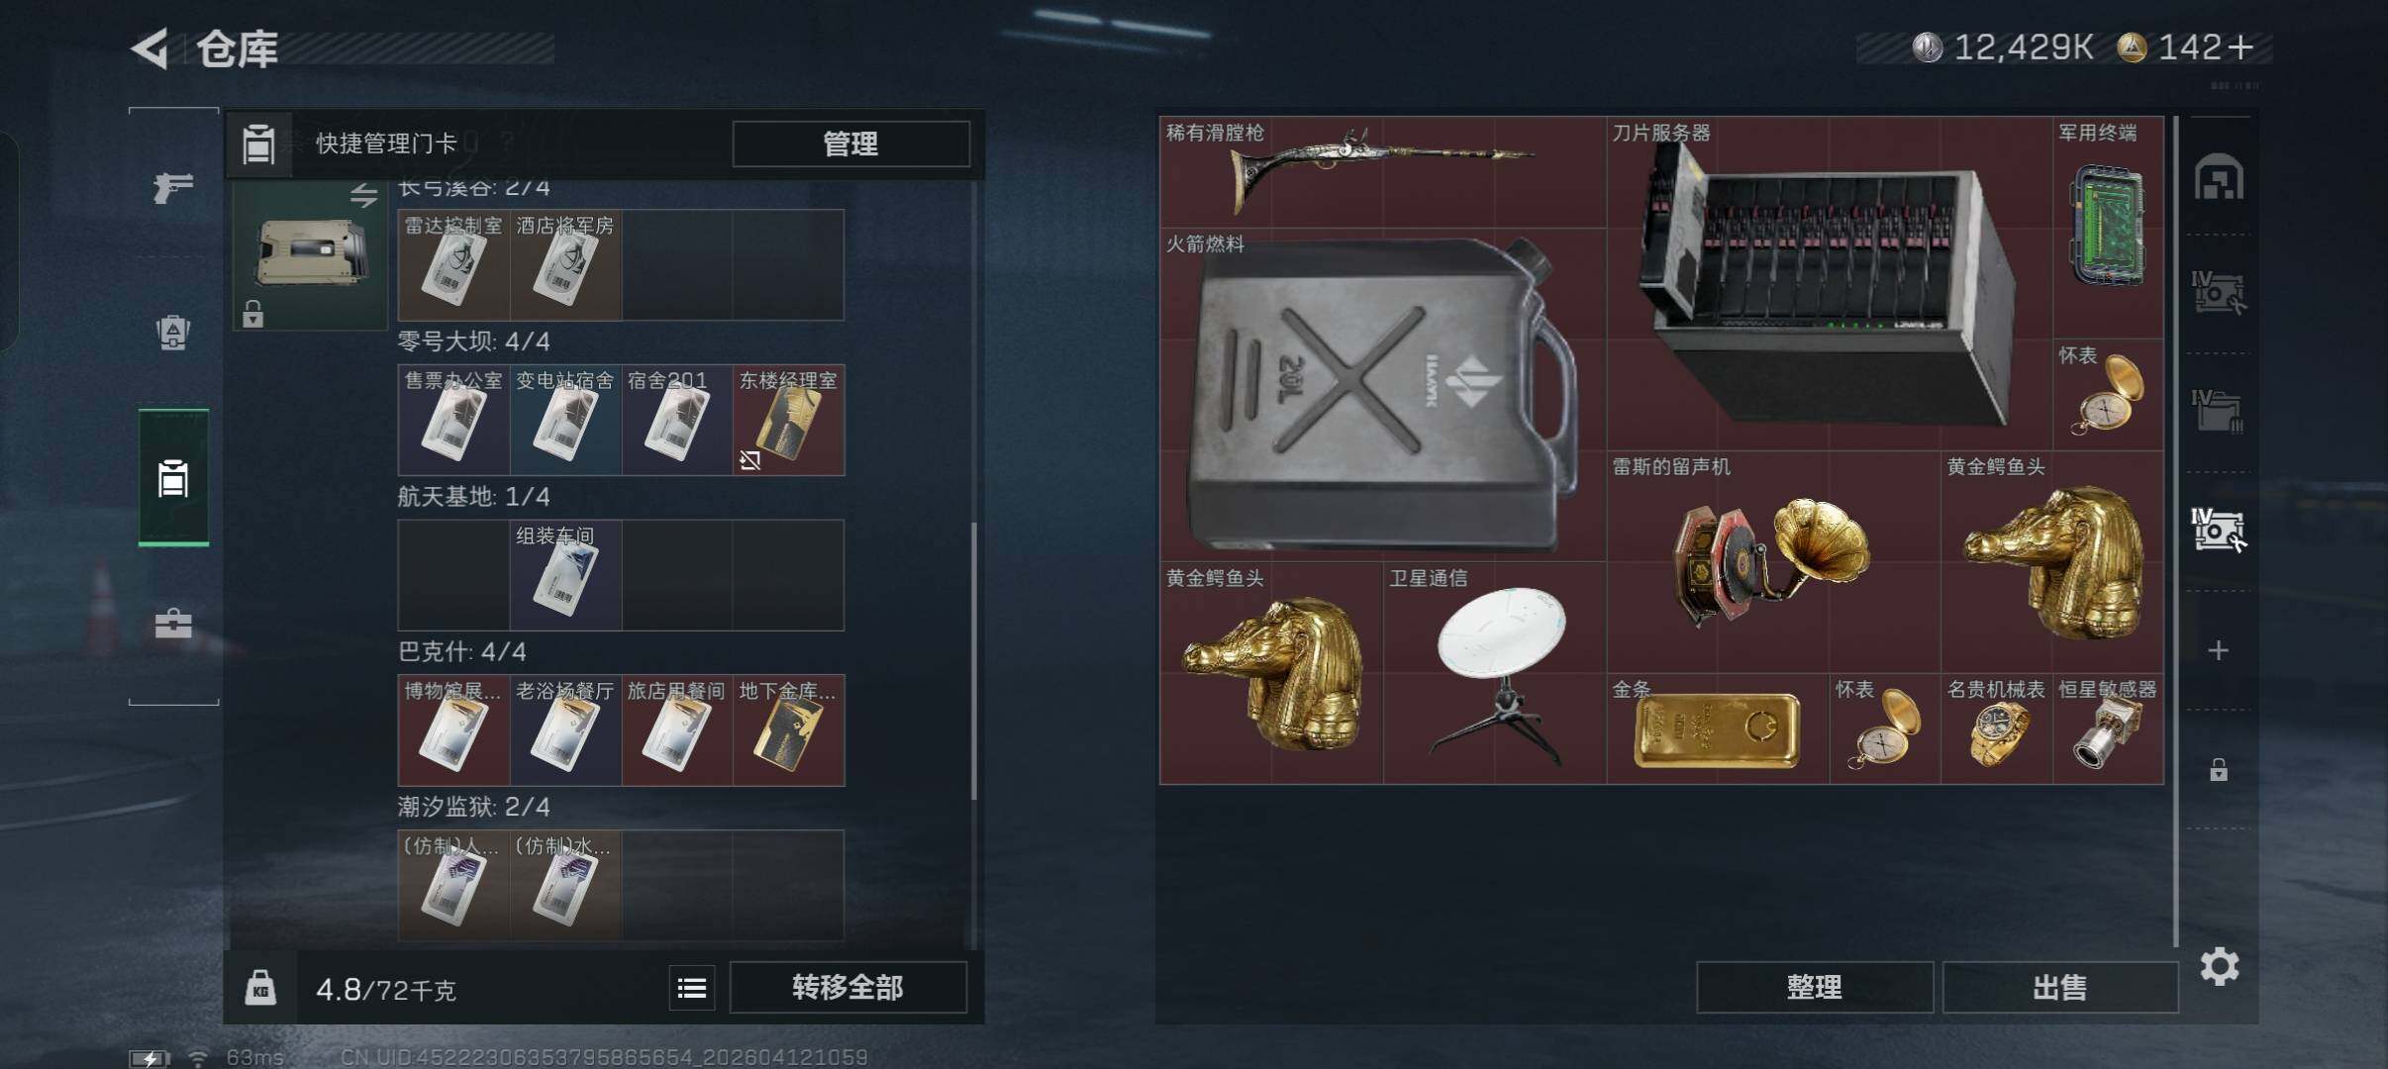Screen dimensions: 2388x1069
Task: Click the key card list scrollbar
Action: (973, 661)
